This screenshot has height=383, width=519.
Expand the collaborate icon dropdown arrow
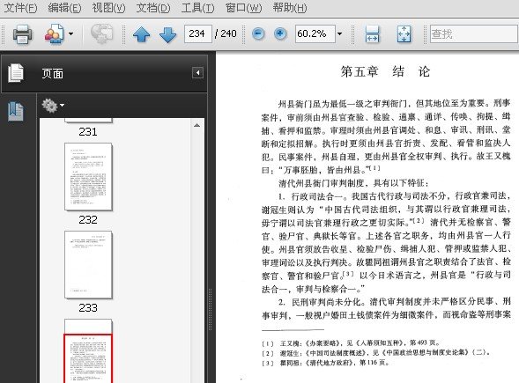click(x=70, y=33)
